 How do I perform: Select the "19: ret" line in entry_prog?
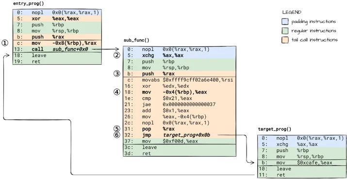tap(57, 61)
